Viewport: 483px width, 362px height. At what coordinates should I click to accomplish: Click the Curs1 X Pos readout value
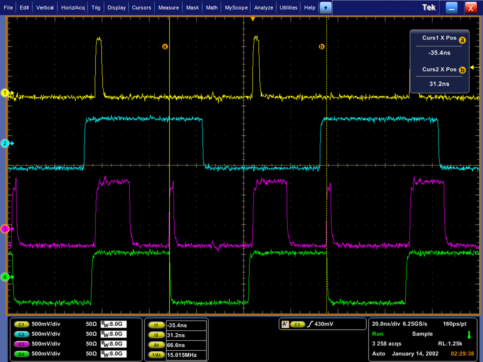coord(439,53)
